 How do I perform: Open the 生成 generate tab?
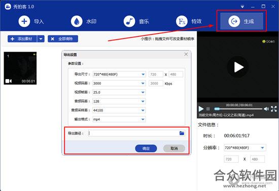(x=241, y=21)
